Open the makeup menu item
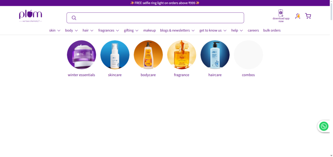The height and width of the screenshot is (157, 333). [149, 30]
